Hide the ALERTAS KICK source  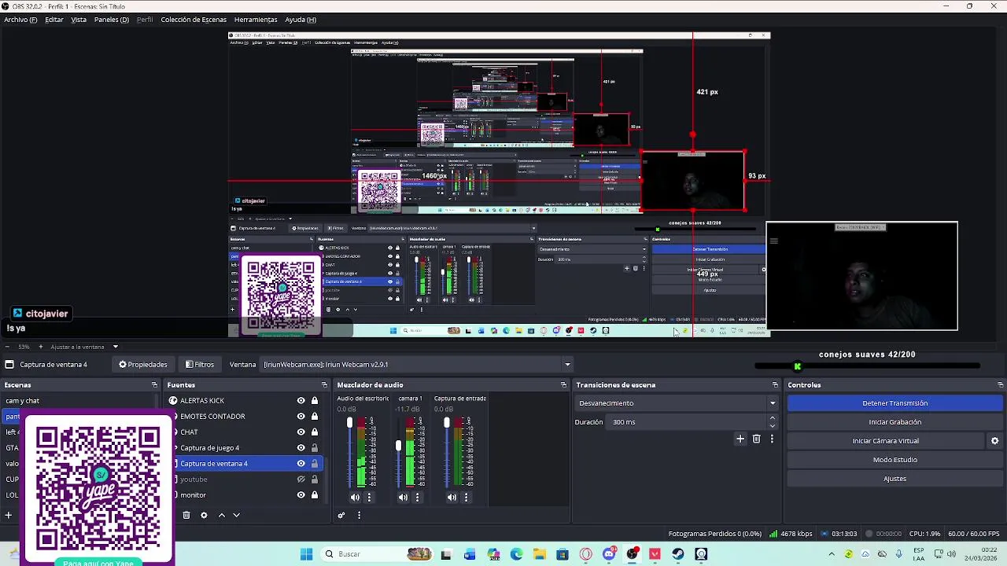tap(301, 401)
